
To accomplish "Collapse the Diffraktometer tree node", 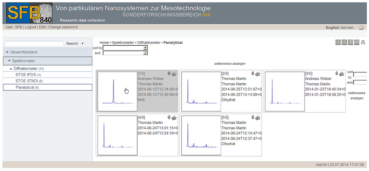I will [11, 69].
